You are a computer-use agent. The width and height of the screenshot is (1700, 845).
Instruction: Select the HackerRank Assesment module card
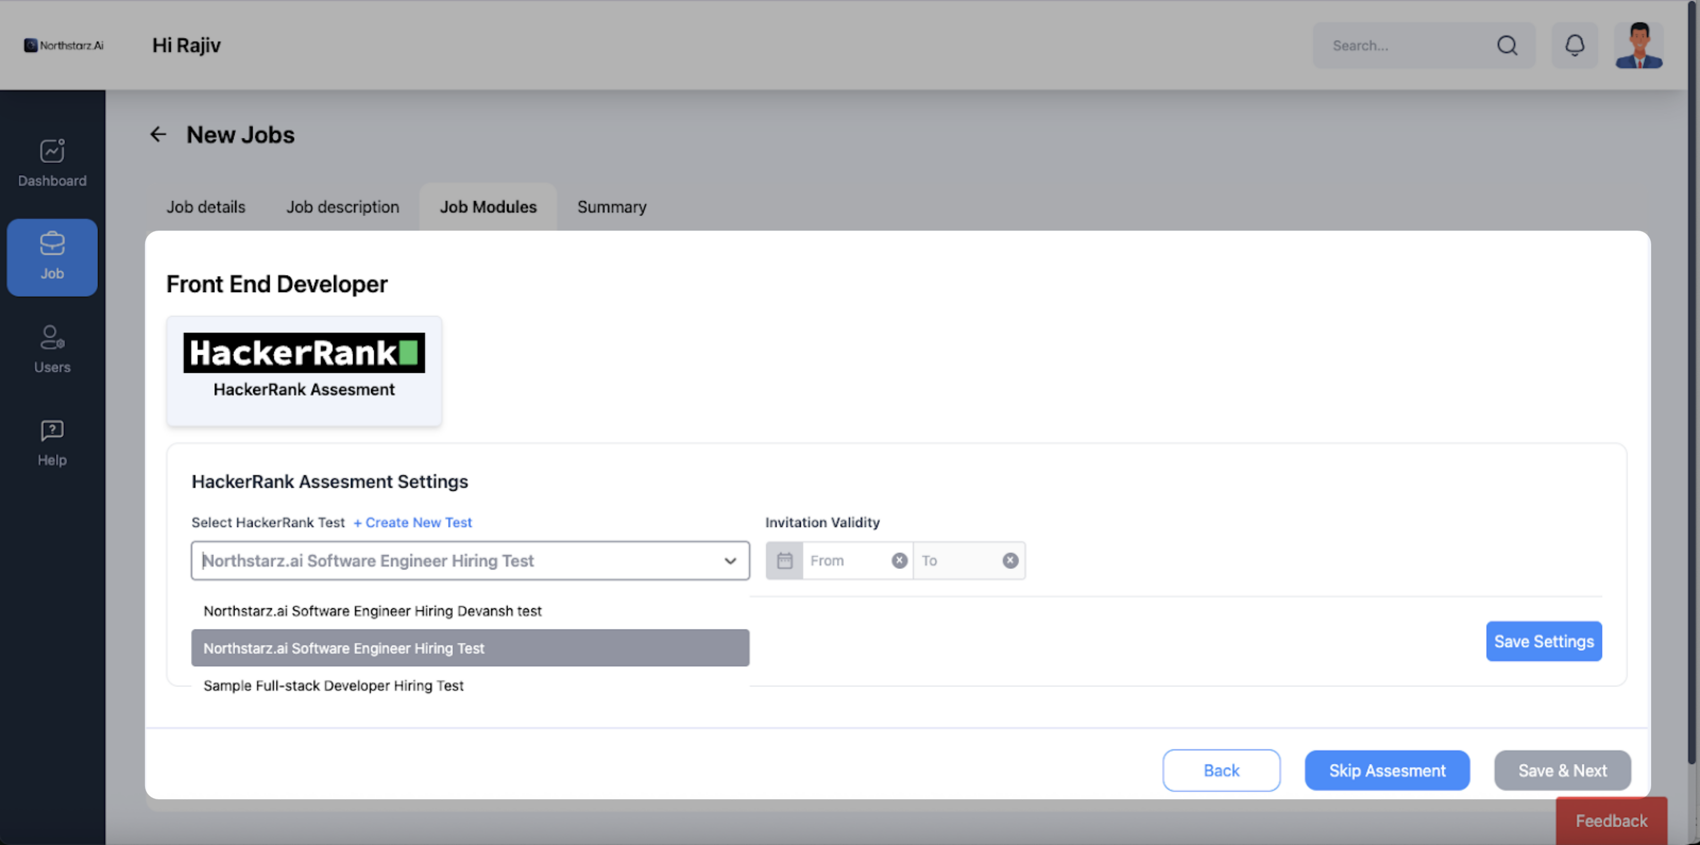tap(304, 370)
